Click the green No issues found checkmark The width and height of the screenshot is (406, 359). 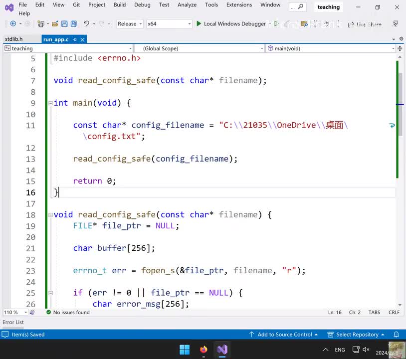[x=48, y=312]
